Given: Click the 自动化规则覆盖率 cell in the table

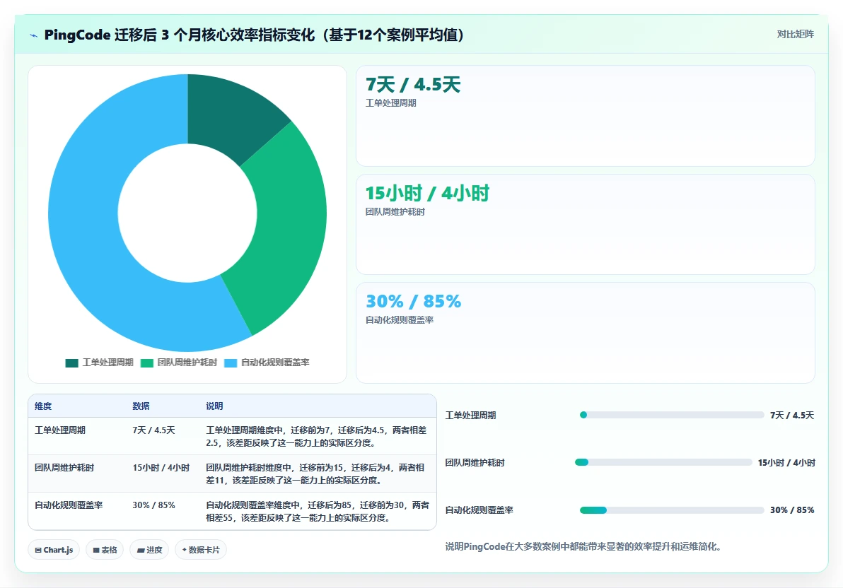Looking at the screenshot, I should click(x=69, y=505).
